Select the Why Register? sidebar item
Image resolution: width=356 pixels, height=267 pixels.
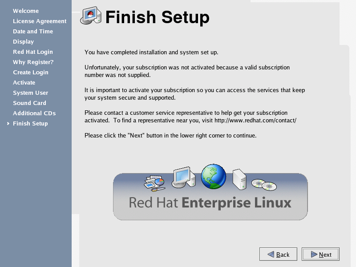point(33,62)
